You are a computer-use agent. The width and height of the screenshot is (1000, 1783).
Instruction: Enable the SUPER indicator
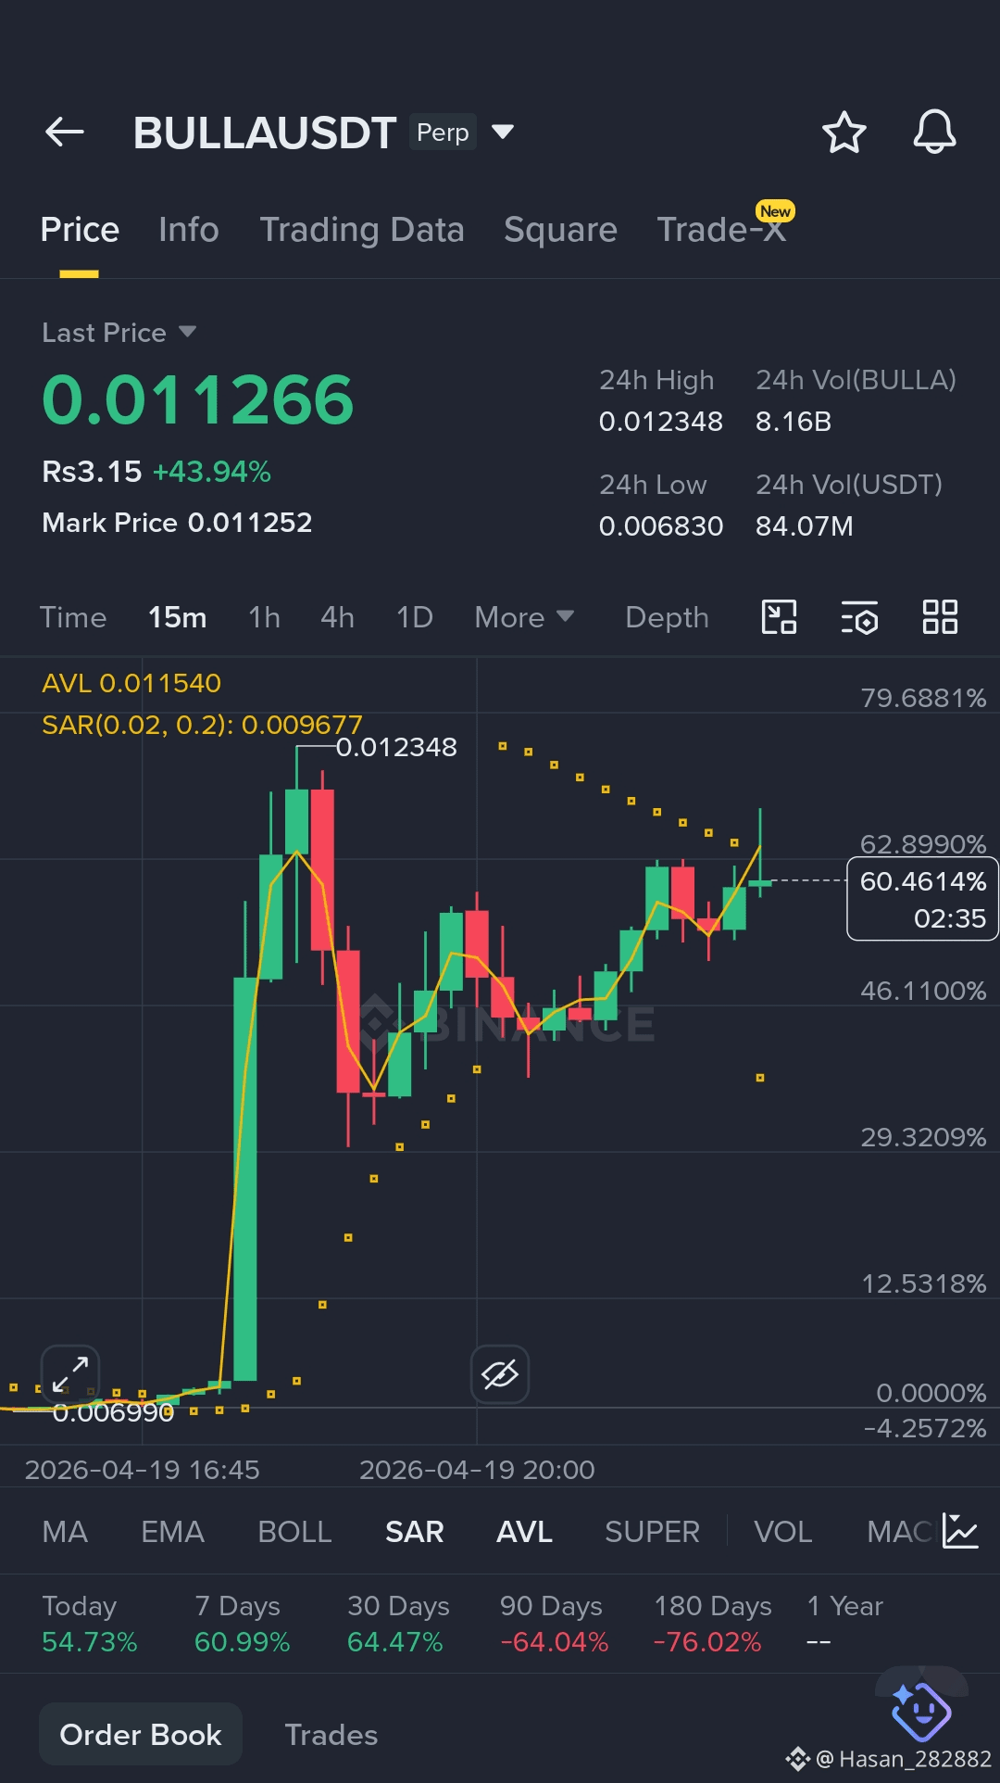coord(652,1532)
